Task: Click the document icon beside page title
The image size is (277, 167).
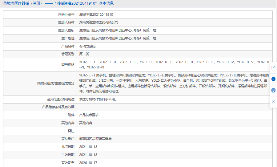Action: pos(5,3)
